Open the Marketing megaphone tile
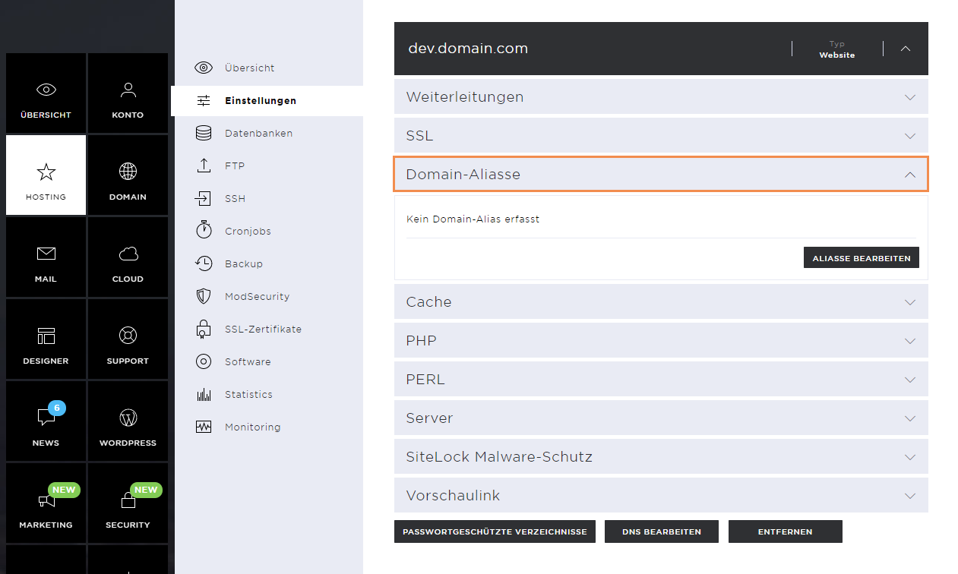Screen dimensions: 958x574 coord(46,503)
